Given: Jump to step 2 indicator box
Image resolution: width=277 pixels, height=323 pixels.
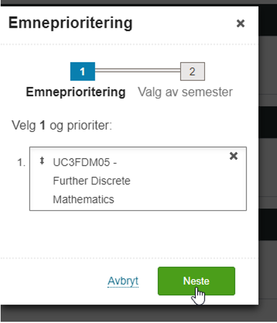Looking at the screenshot, I should coord(193,71).
